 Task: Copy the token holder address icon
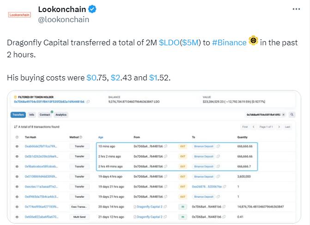point(88,102)
